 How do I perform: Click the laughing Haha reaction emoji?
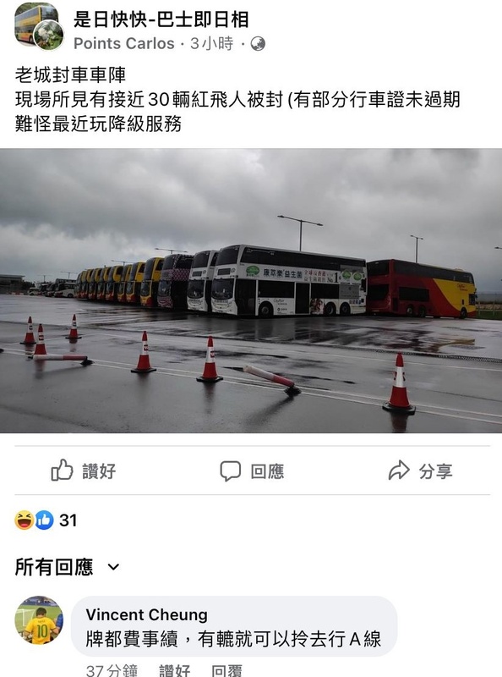coord(25,520)
